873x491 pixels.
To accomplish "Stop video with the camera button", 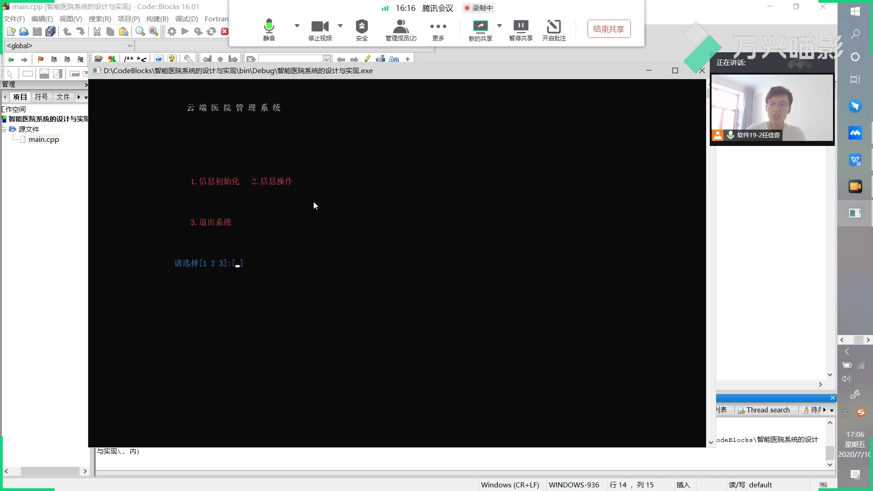I will [x=320, y=30].
